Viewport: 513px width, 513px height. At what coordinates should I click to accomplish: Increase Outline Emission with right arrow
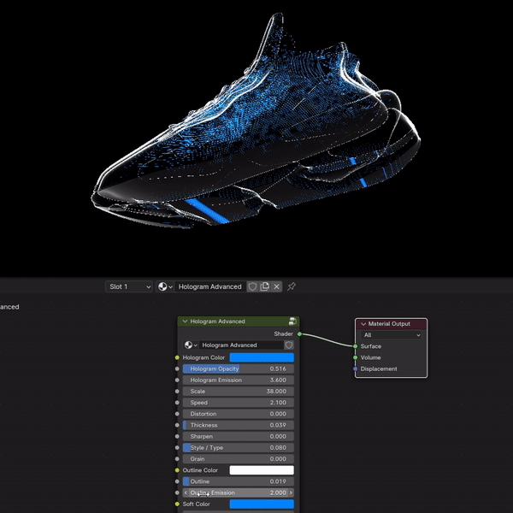291,492
